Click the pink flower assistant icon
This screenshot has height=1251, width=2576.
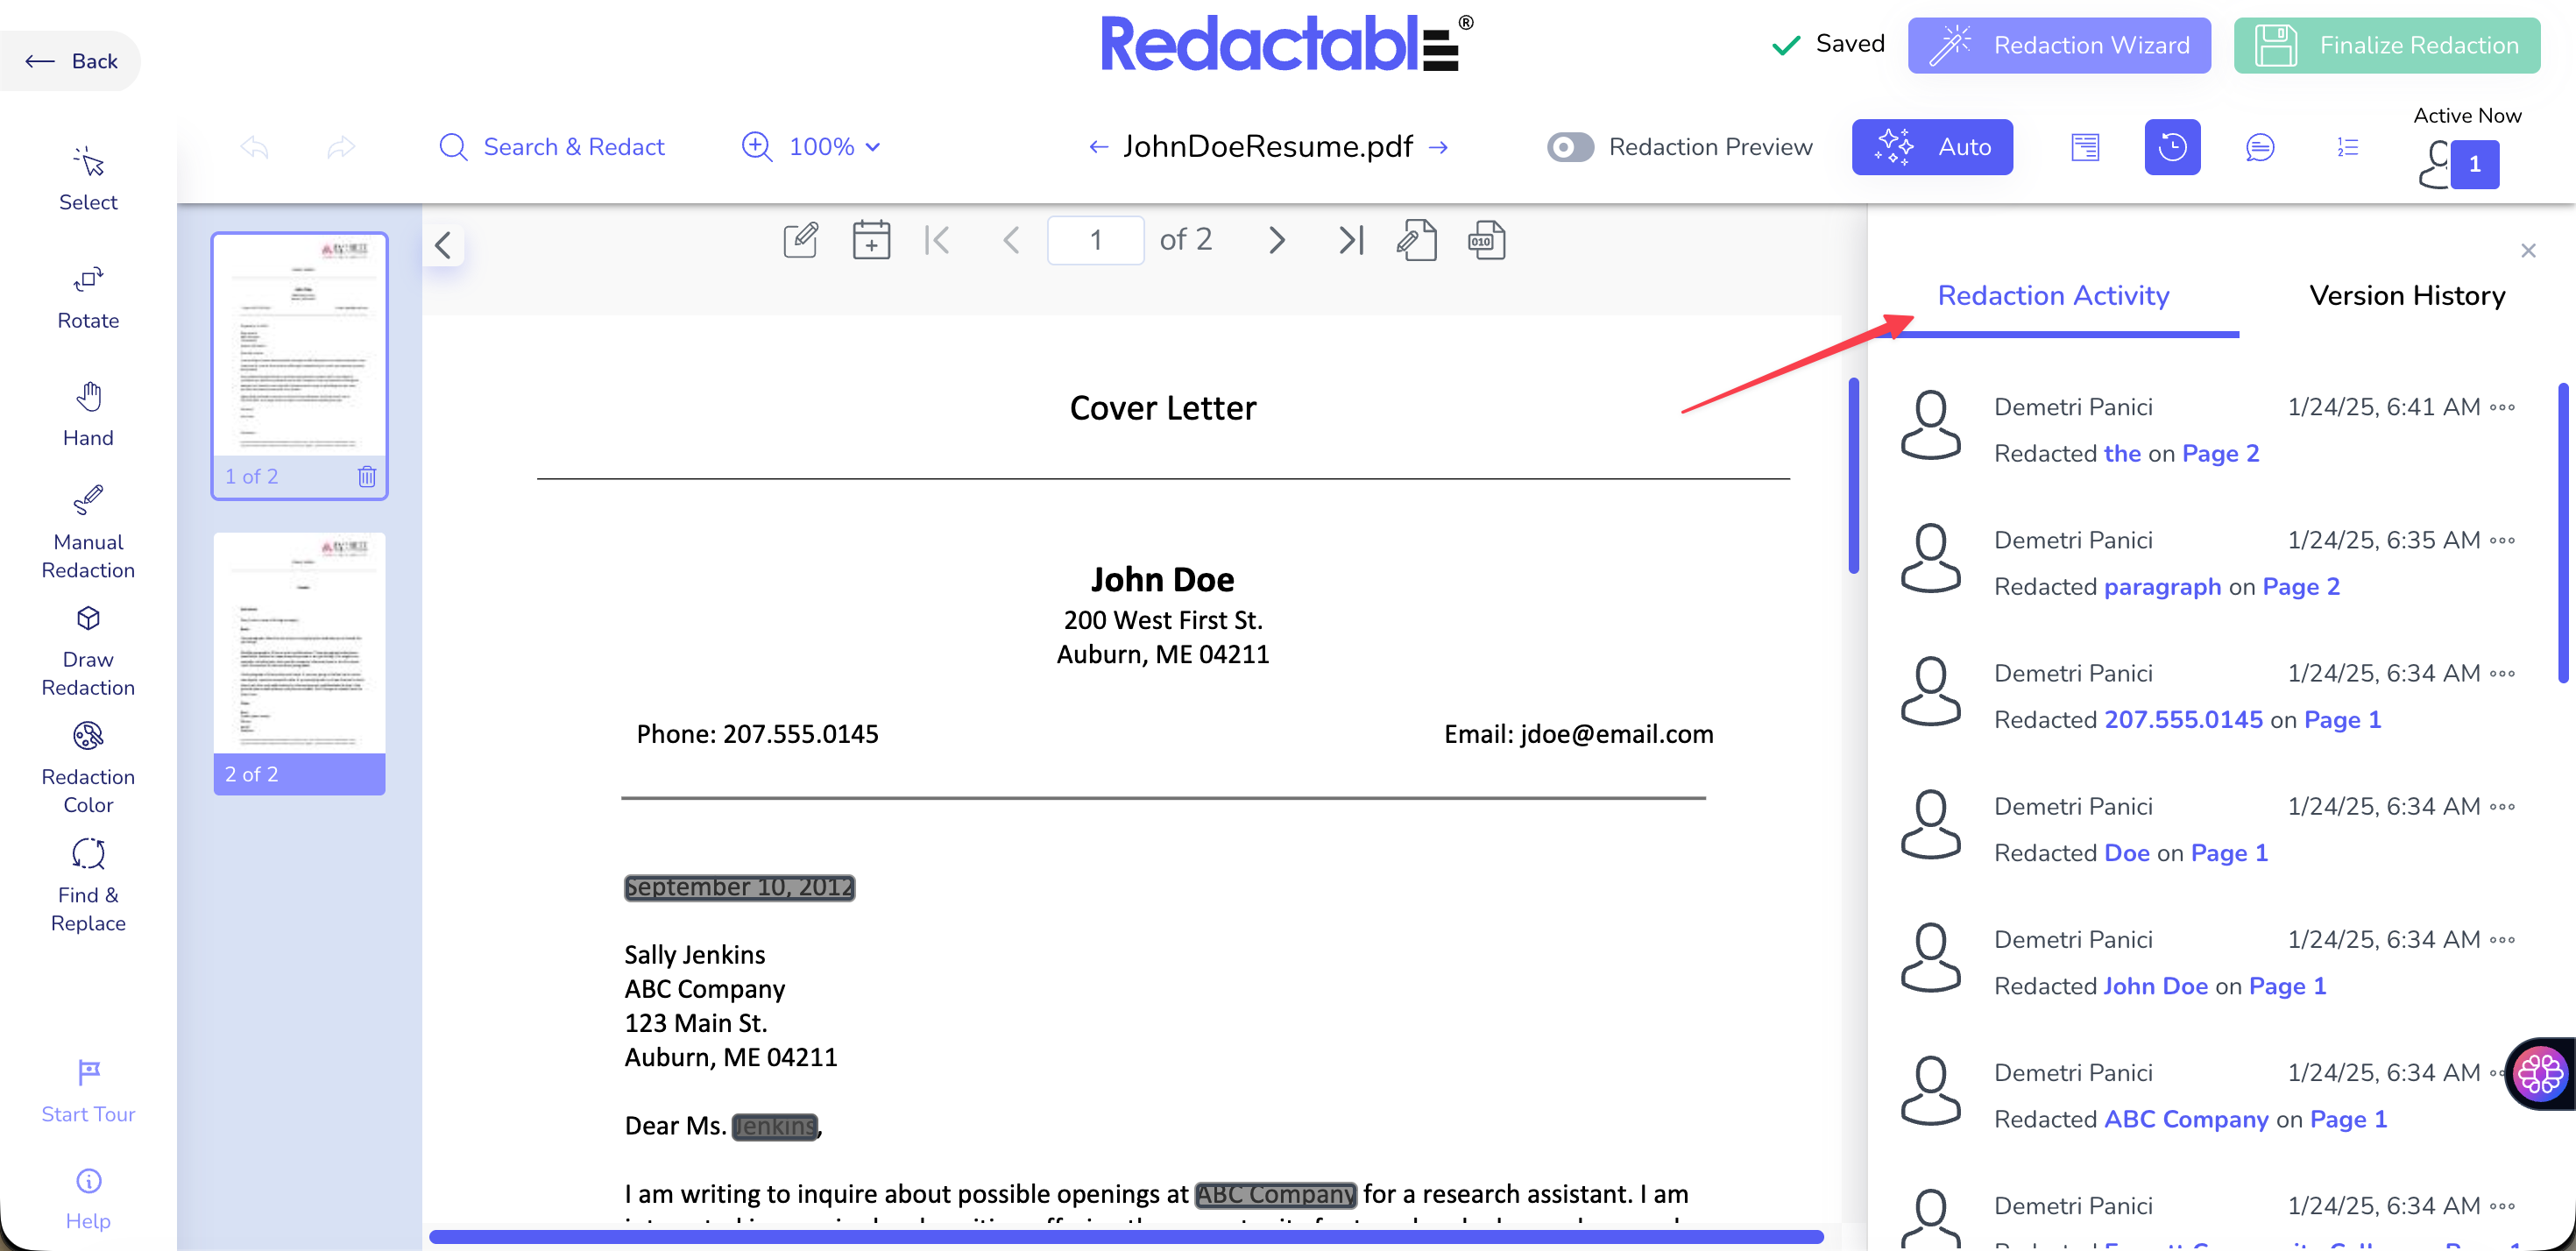(x=2541, y=1074)
